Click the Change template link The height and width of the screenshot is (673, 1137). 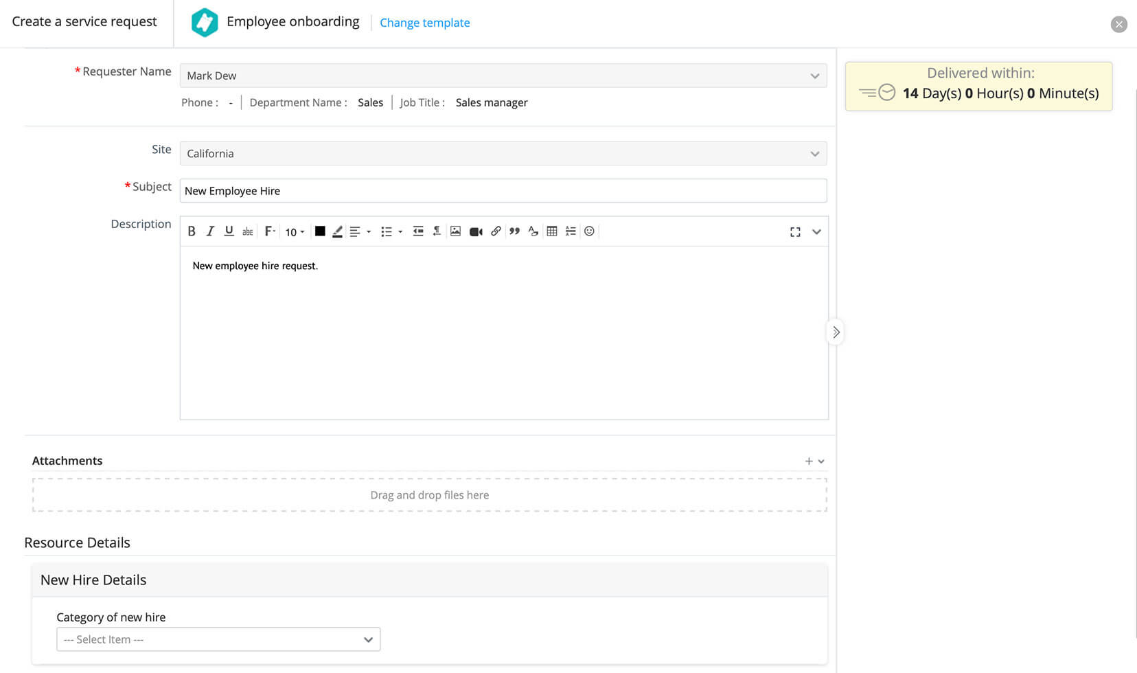click(424, 23)
